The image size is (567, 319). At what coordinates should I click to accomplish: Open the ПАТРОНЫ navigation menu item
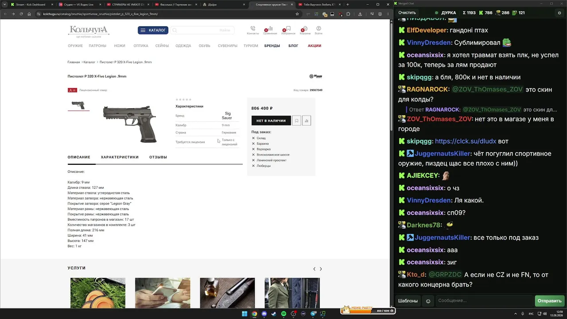pyautogui.click(x=97, y=46)
